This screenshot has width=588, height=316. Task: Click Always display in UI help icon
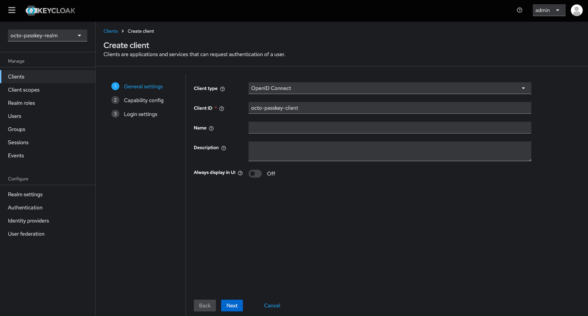(x=240, y=173)
